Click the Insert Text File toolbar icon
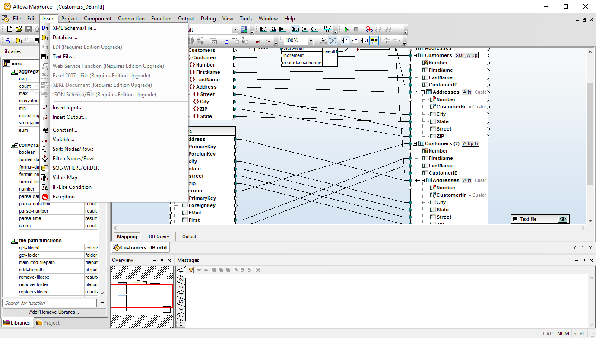Image resolution: width=596 pixels, height=338 pixels. pyautogui.click(x=37, y=41)
